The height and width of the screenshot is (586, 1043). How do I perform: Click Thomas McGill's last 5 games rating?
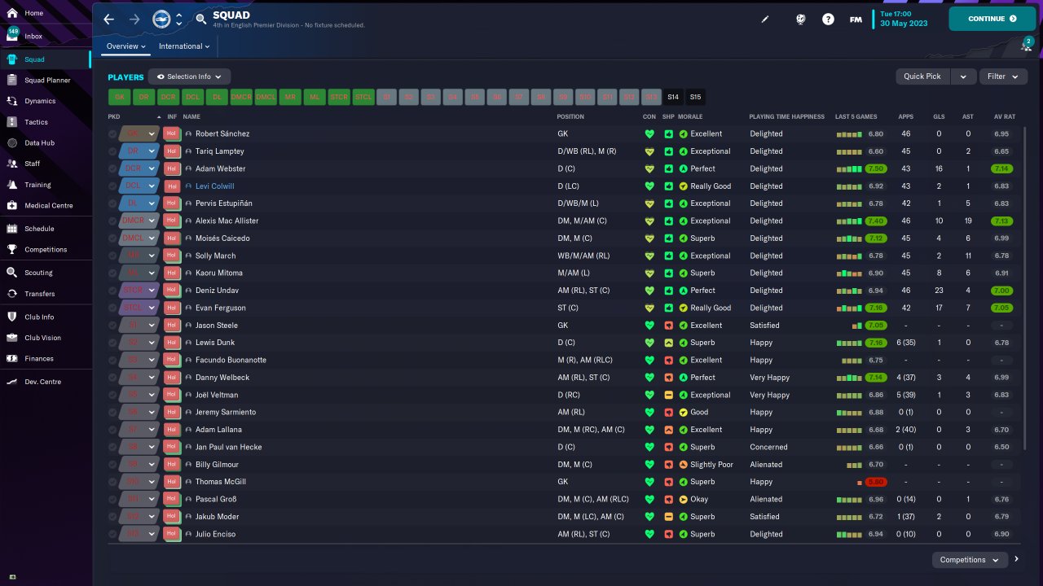(876, 482)
